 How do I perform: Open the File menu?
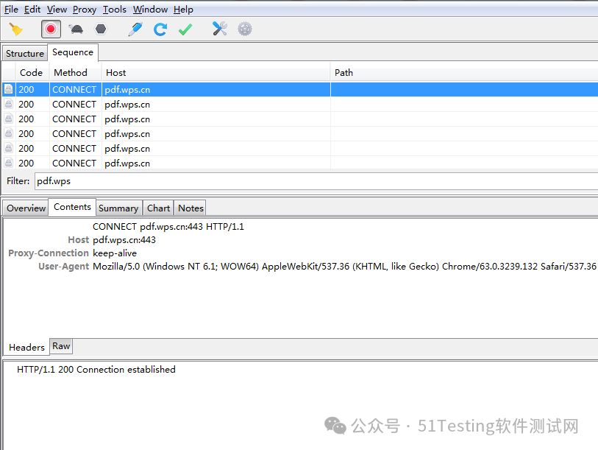(11, 9)
